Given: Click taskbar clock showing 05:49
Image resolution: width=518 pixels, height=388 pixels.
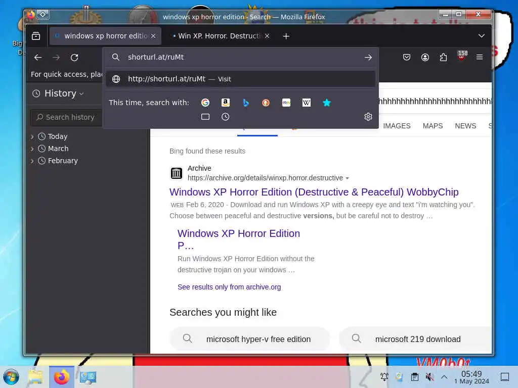Looking at the screenshot, I should pos(472,377).
